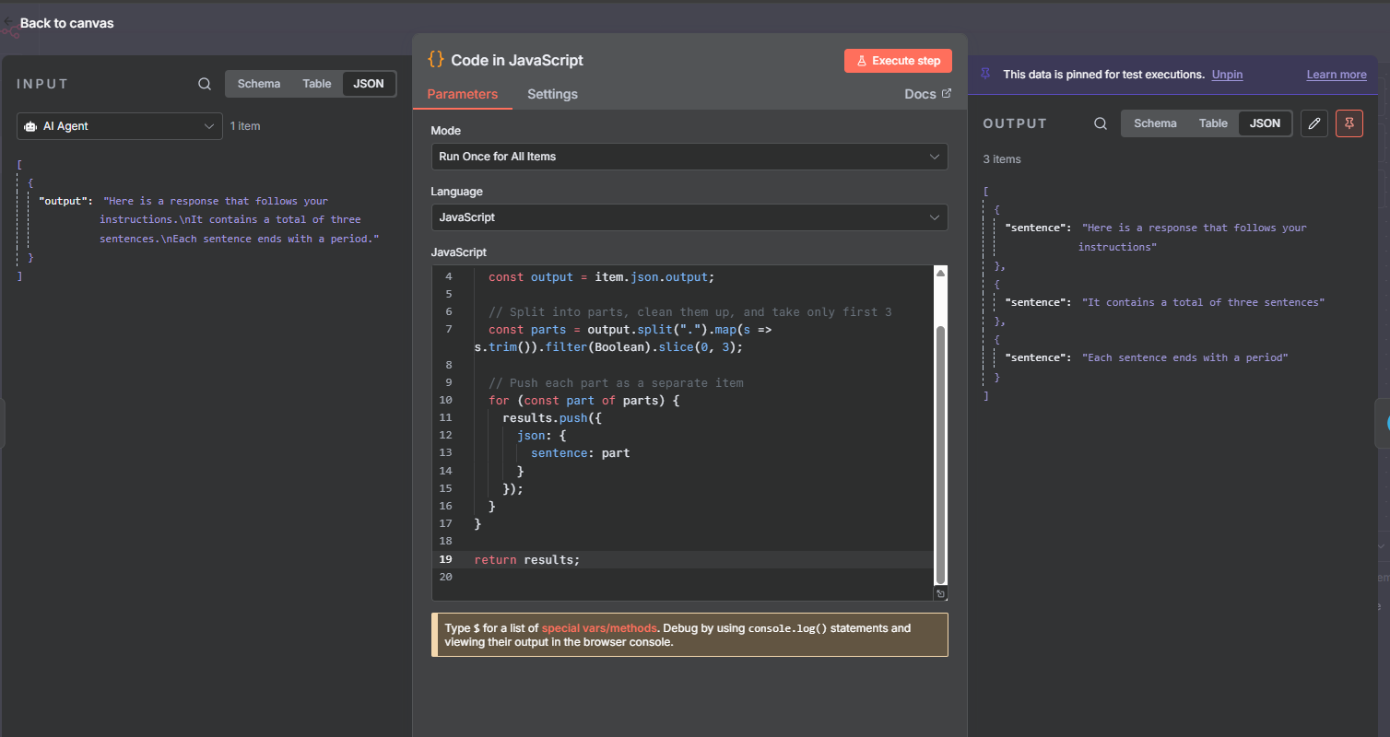Open the Settings tab
Image resolution: width=1390 pixels, height=737 pixels.
552,94
